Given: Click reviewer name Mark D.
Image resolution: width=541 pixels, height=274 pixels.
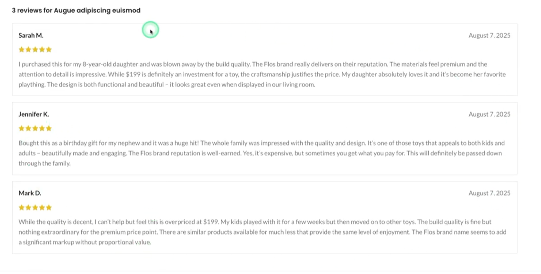Looking at the screenshot, I should [30, 193].
